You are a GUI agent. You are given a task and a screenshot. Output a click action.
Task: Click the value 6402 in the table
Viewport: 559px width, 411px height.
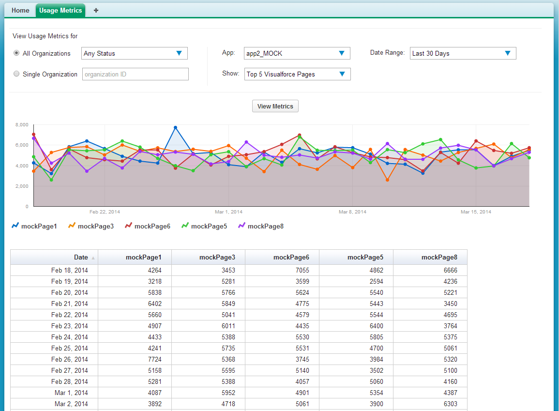point(155,304)
